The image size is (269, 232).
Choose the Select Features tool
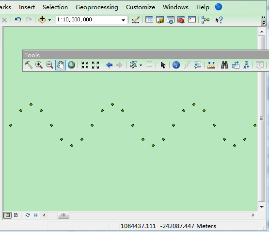[x=133, y=65]
